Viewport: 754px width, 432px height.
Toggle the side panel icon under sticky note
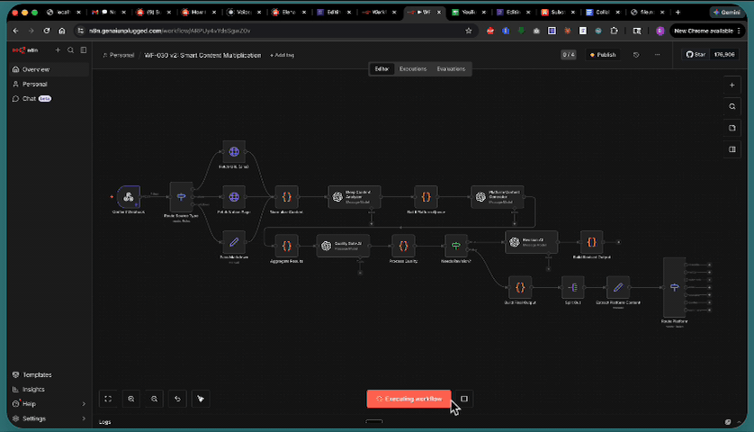point(732,149)
